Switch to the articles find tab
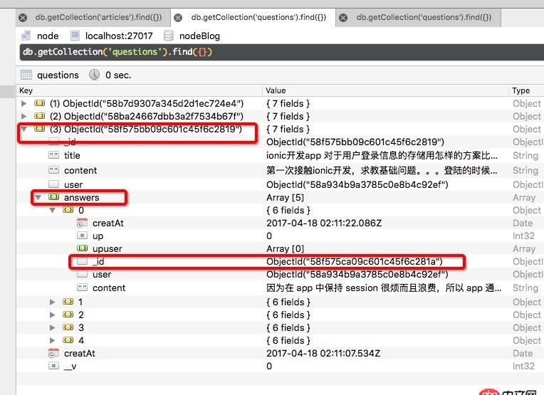The width and height of the screenshot is (544, 395). [x=98, y=17]
